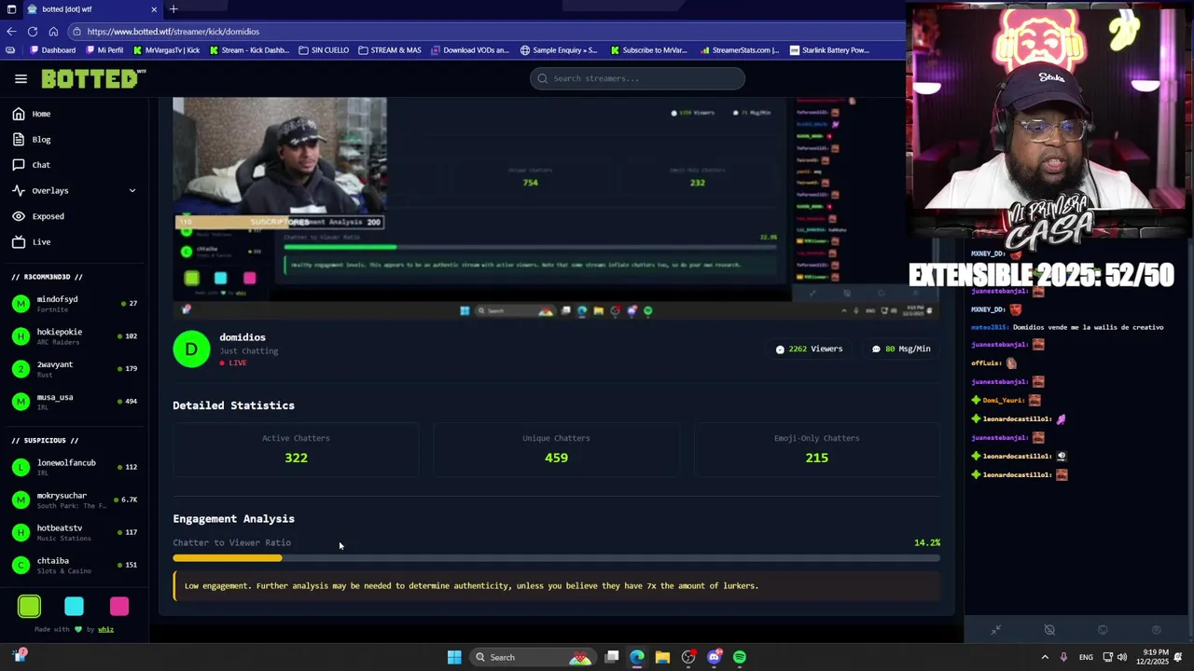Select recommended streamer musa_usa

[75, 402]
